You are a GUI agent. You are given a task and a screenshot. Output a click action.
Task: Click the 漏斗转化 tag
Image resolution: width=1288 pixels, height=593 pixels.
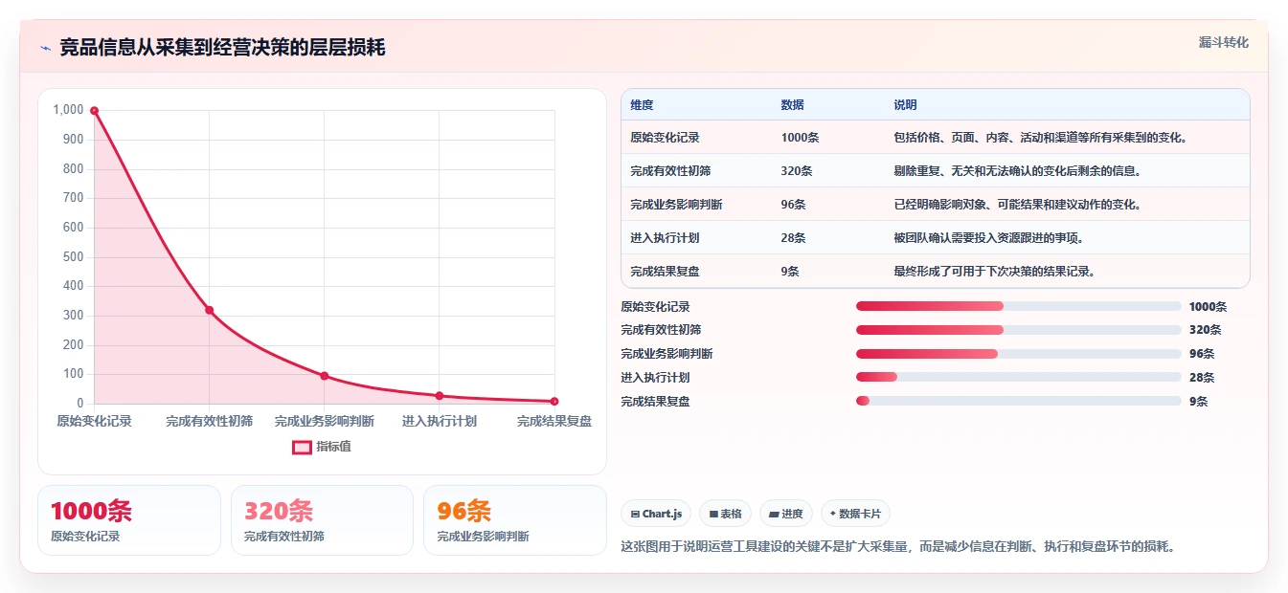point(1224,43)
